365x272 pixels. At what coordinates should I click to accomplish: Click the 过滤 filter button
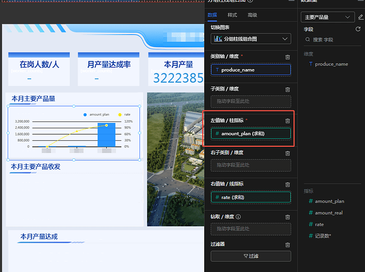click(x=251, y=256)
